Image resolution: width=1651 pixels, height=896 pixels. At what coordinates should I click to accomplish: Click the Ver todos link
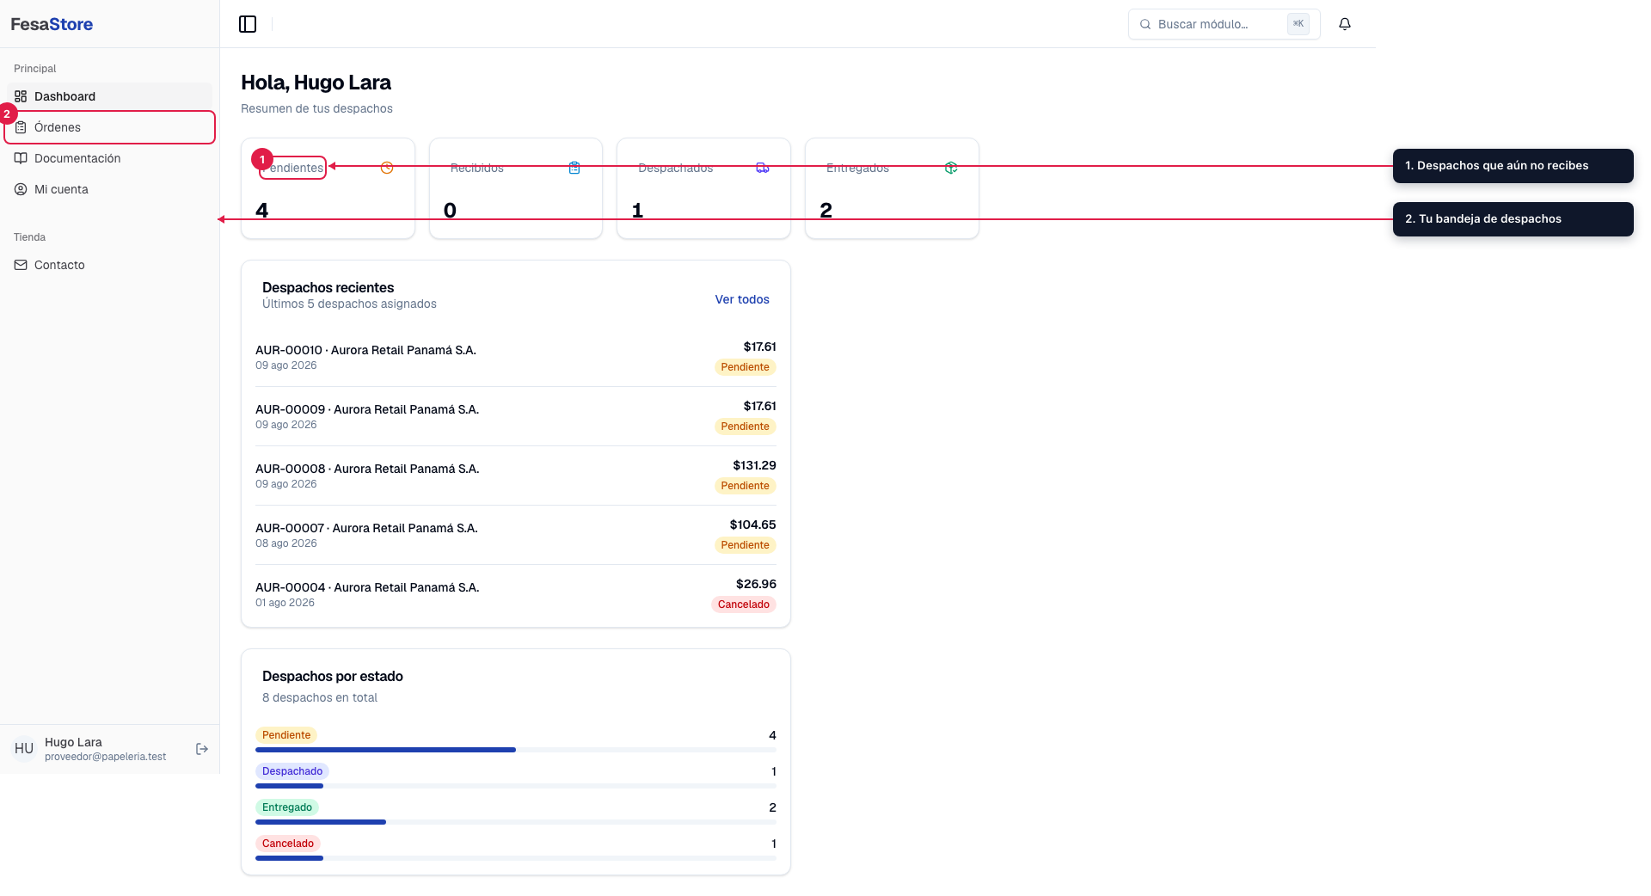[x=742, y=299]
